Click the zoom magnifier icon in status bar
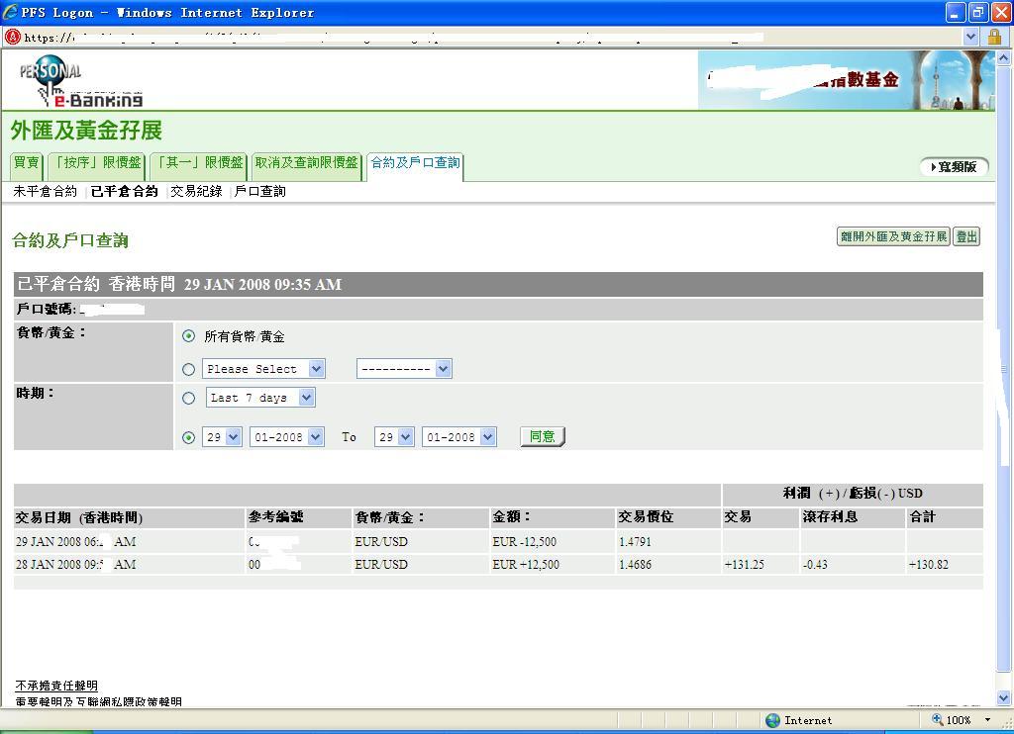This screenshot has width=1014, height=734. click(937, 719)
